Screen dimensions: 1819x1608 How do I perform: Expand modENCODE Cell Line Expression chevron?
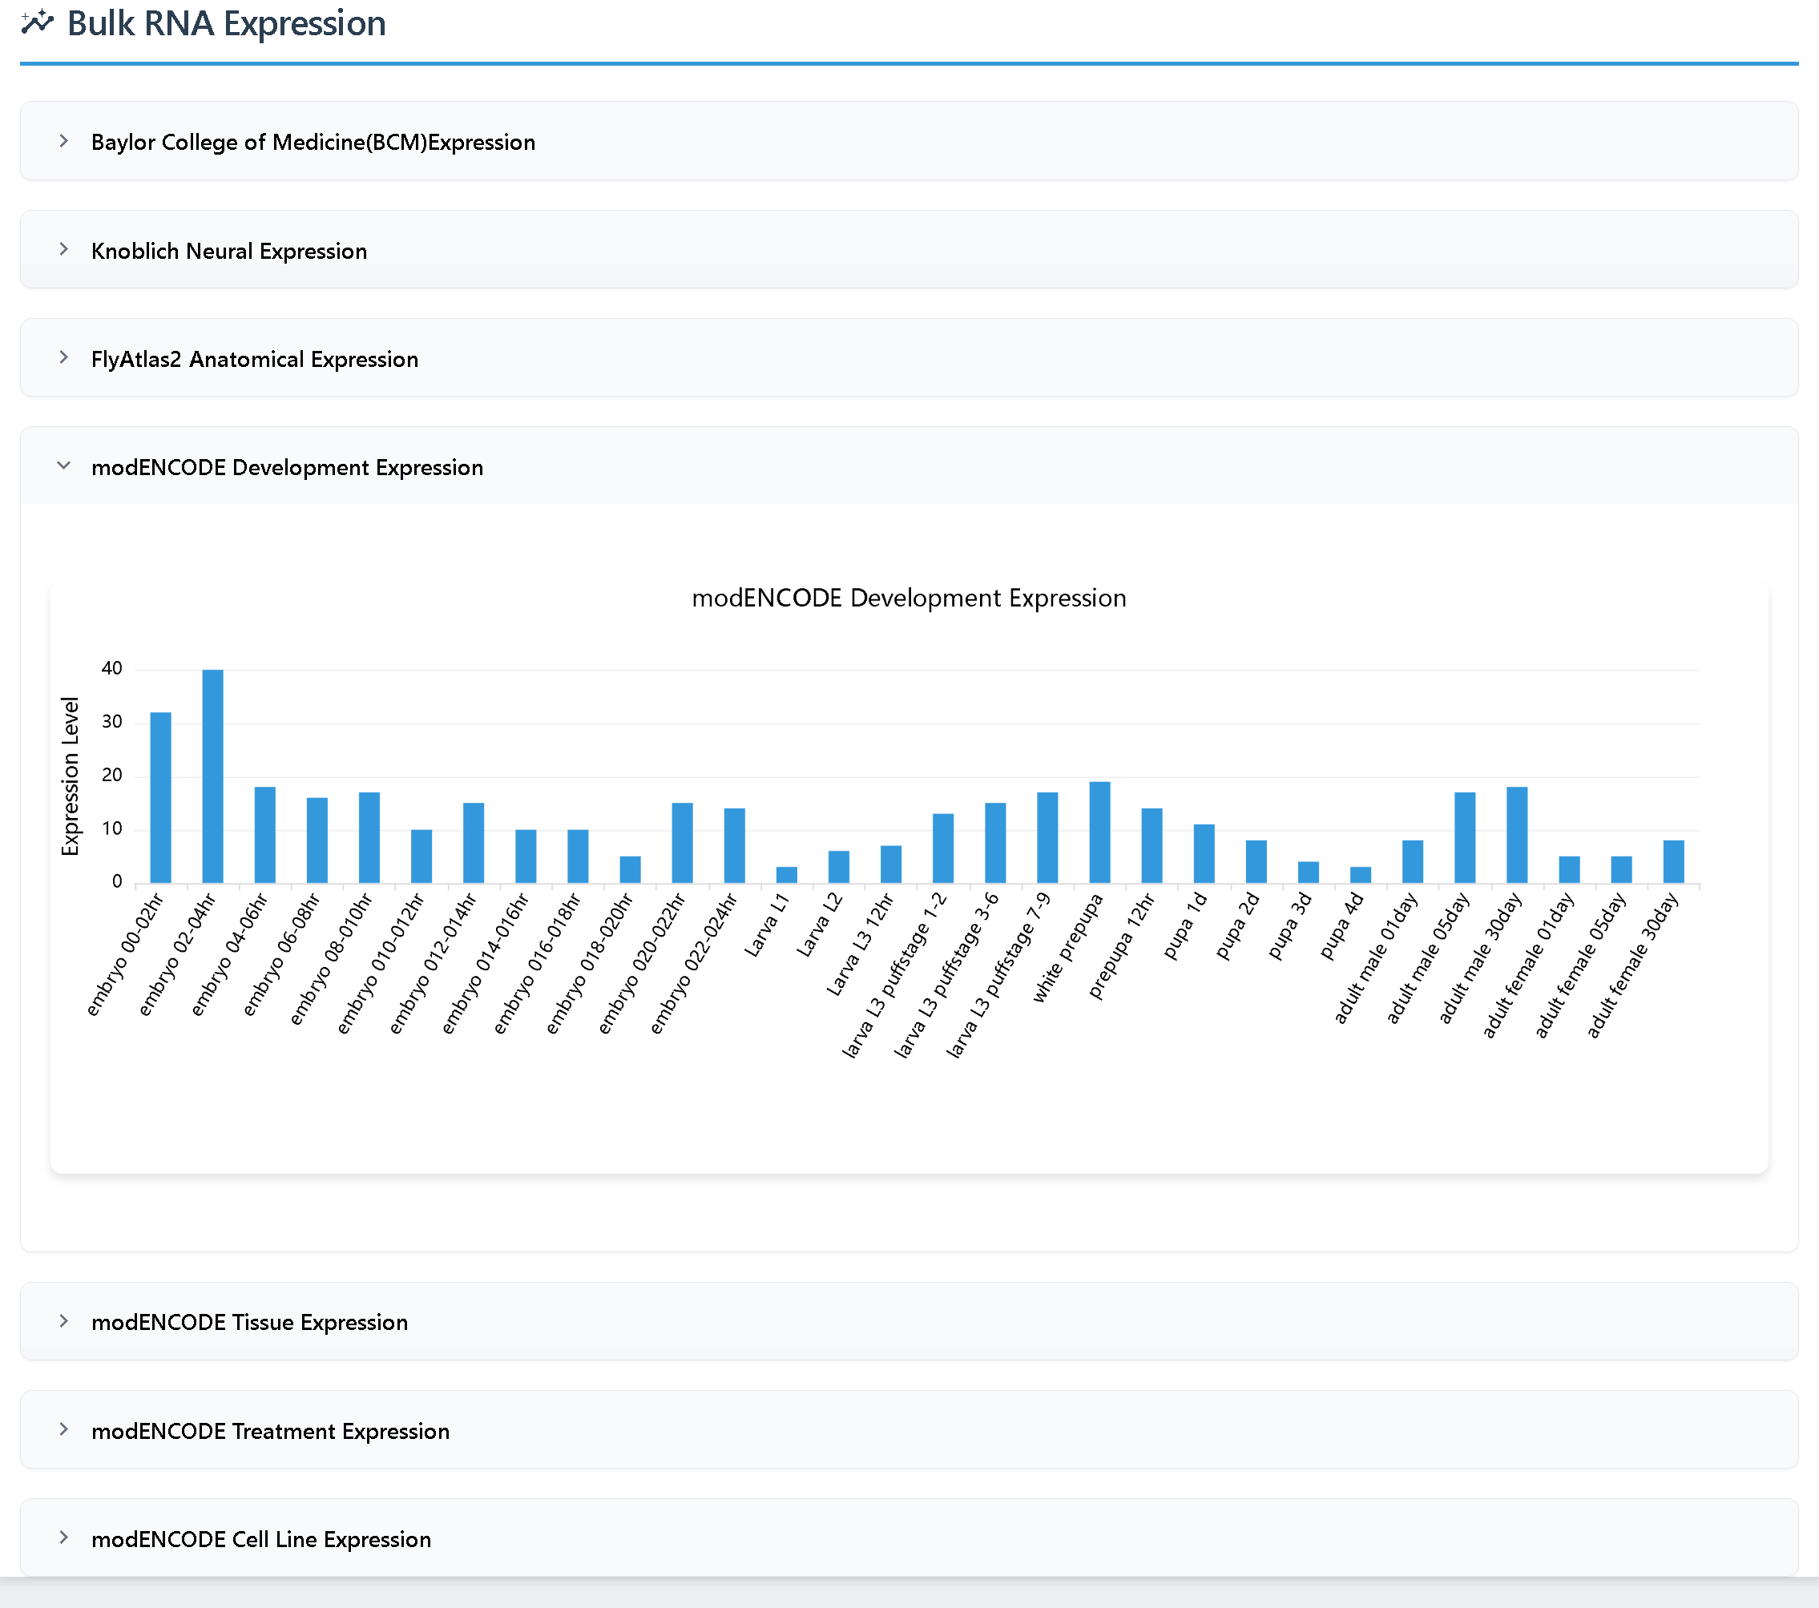point(64,1538)
